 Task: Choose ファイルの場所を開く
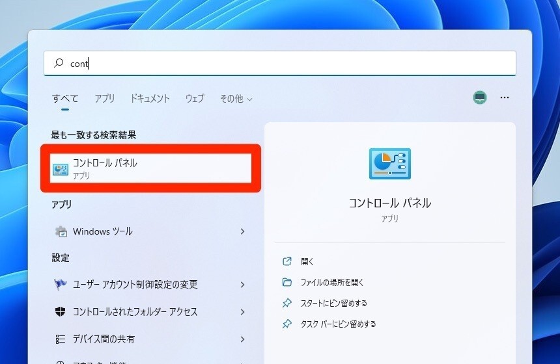pos(332,282)
